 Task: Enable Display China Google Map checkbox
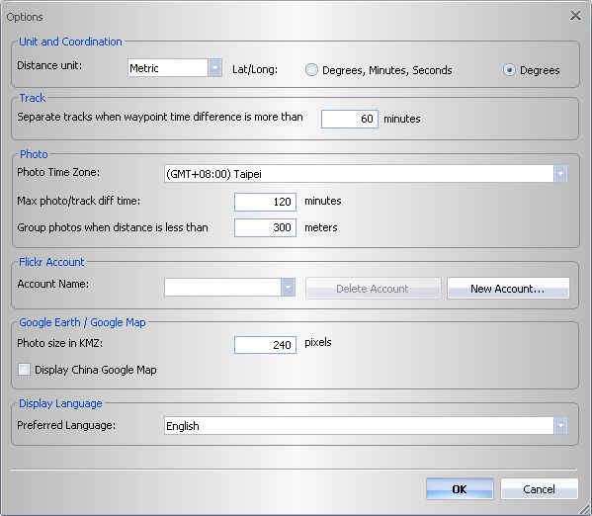[24, 369]
